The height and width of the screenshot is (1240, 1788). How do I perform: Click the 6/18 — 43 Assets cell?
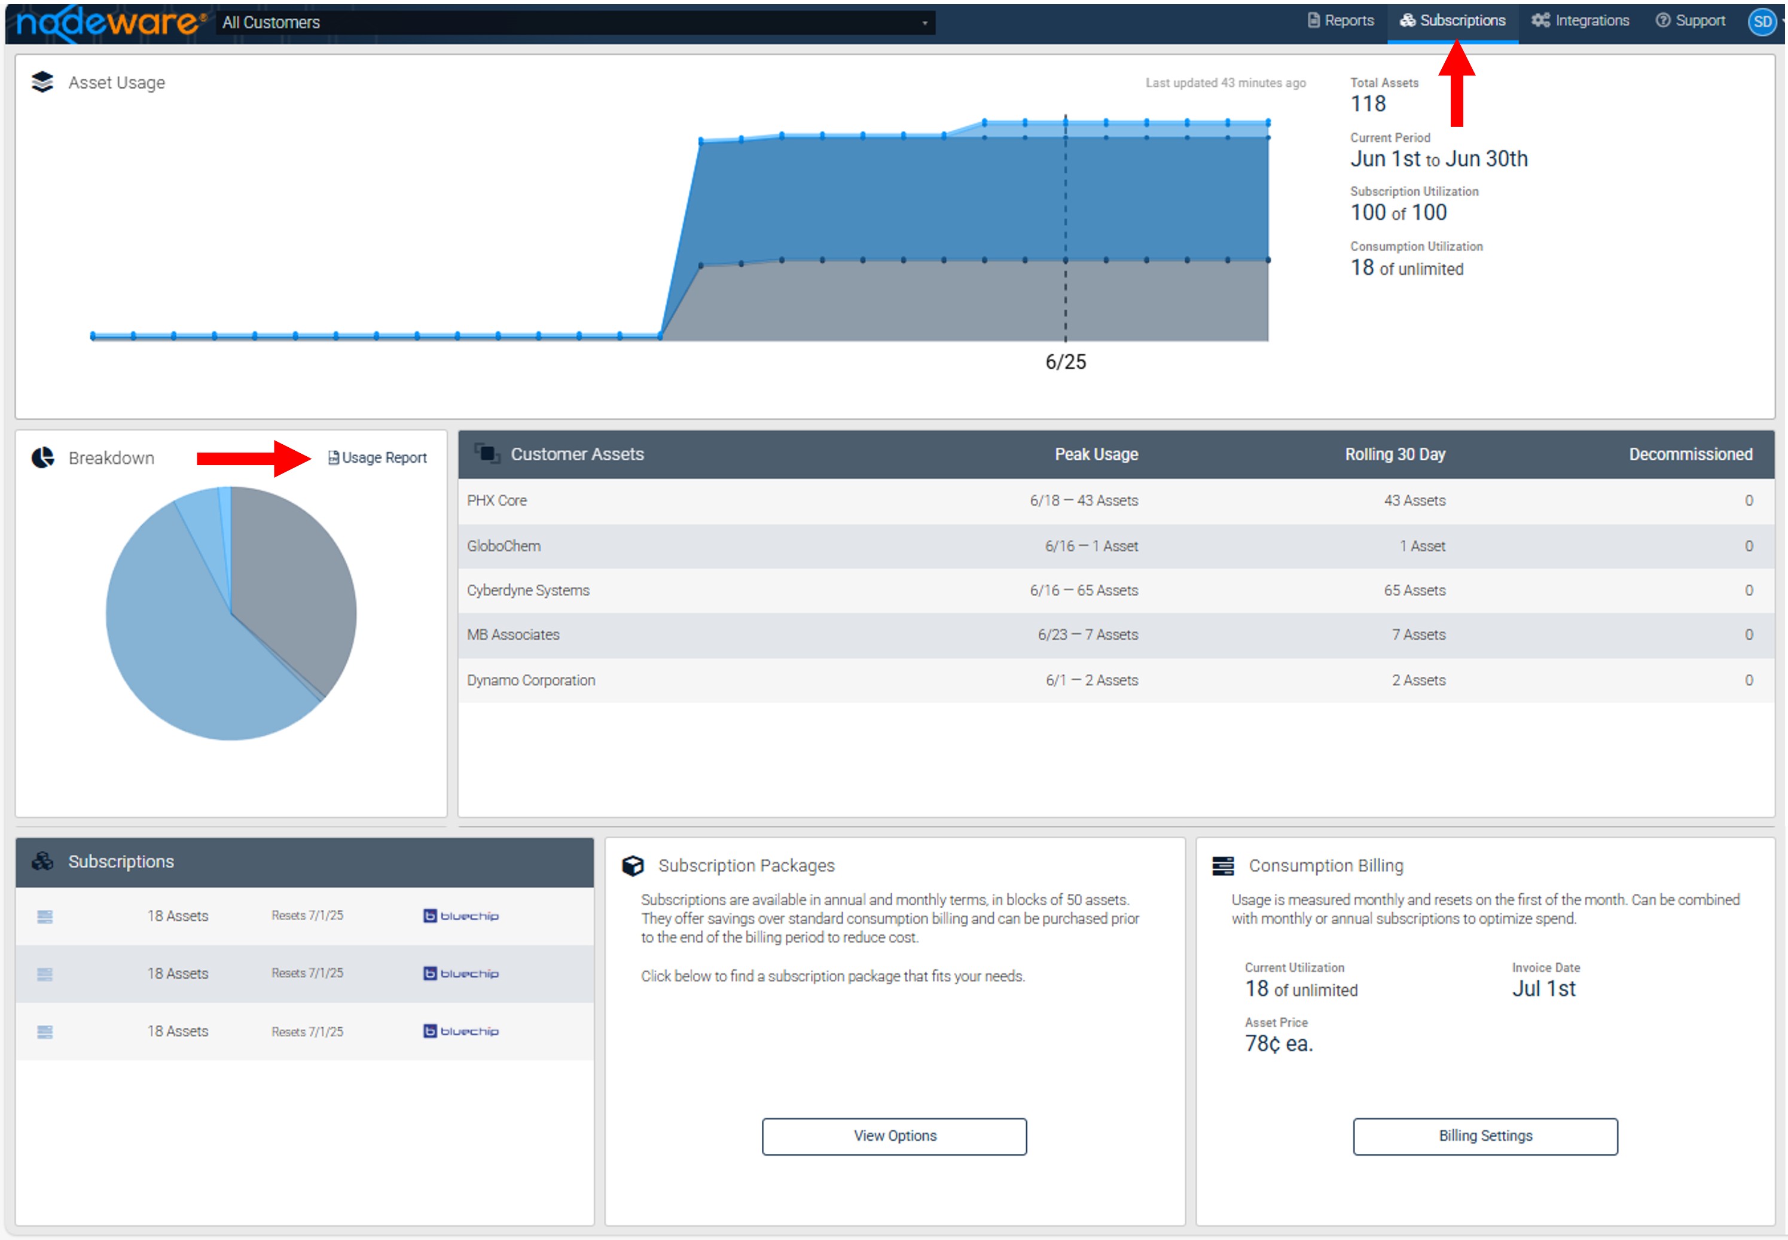(1083, 501)
